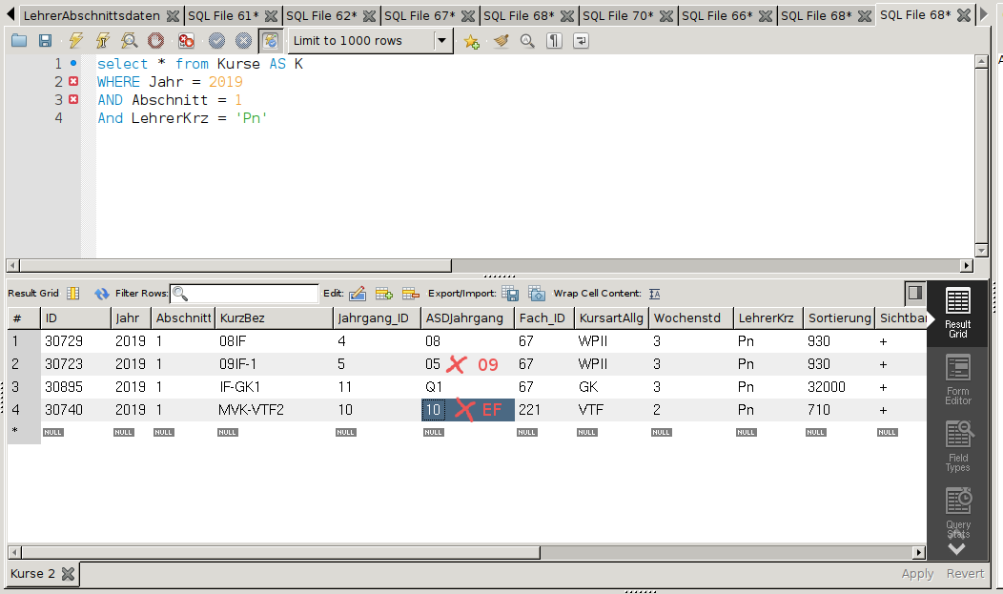Export recordset to external file

(x=510, y=294)
